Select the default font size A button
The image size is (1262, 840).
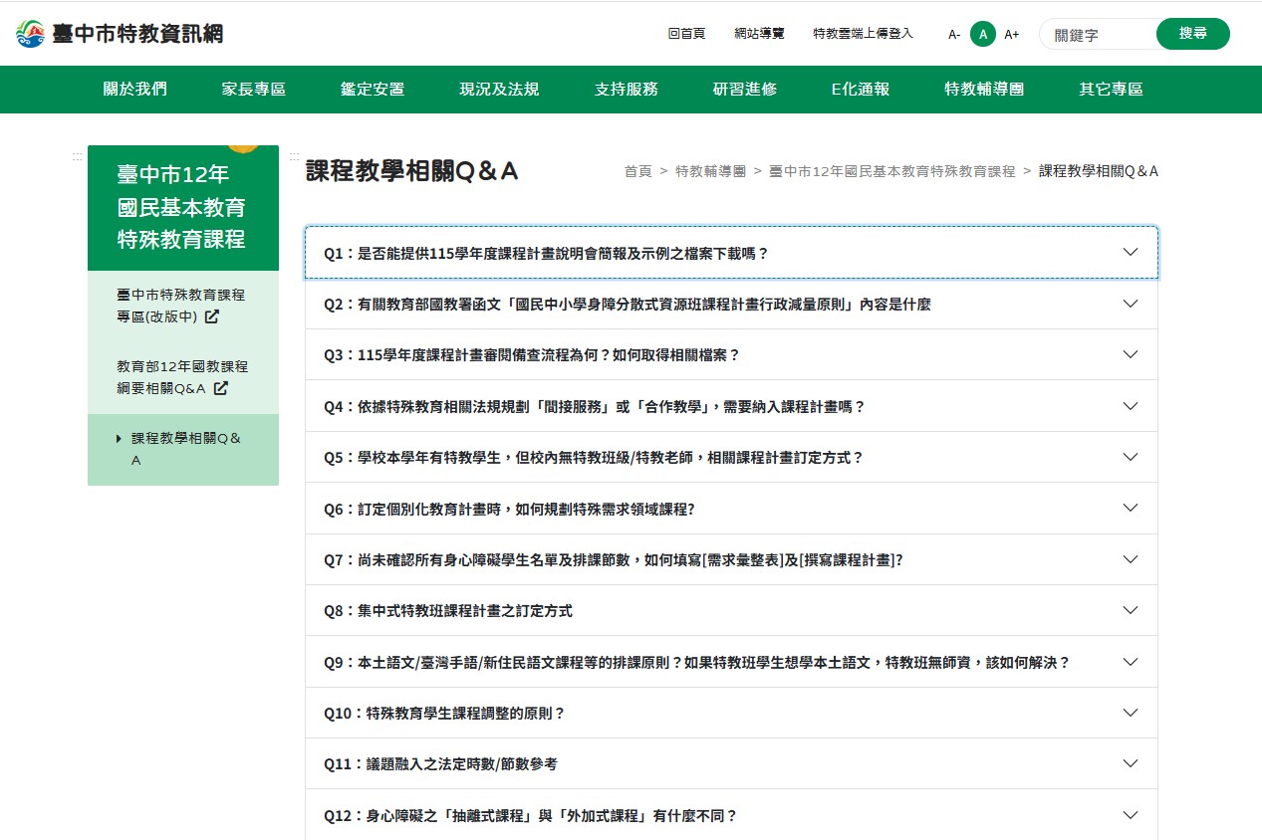983,34
